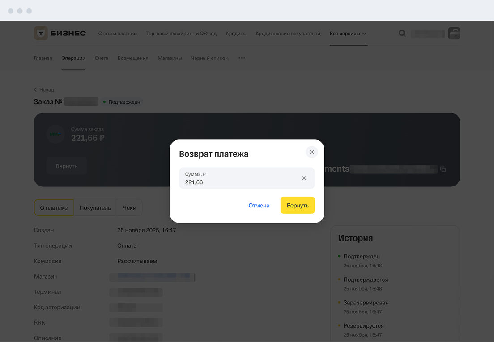The height and width of the screenshot is (342, 494).
Task: Open the profile avatar icon
Action: (x=454, y=33)
